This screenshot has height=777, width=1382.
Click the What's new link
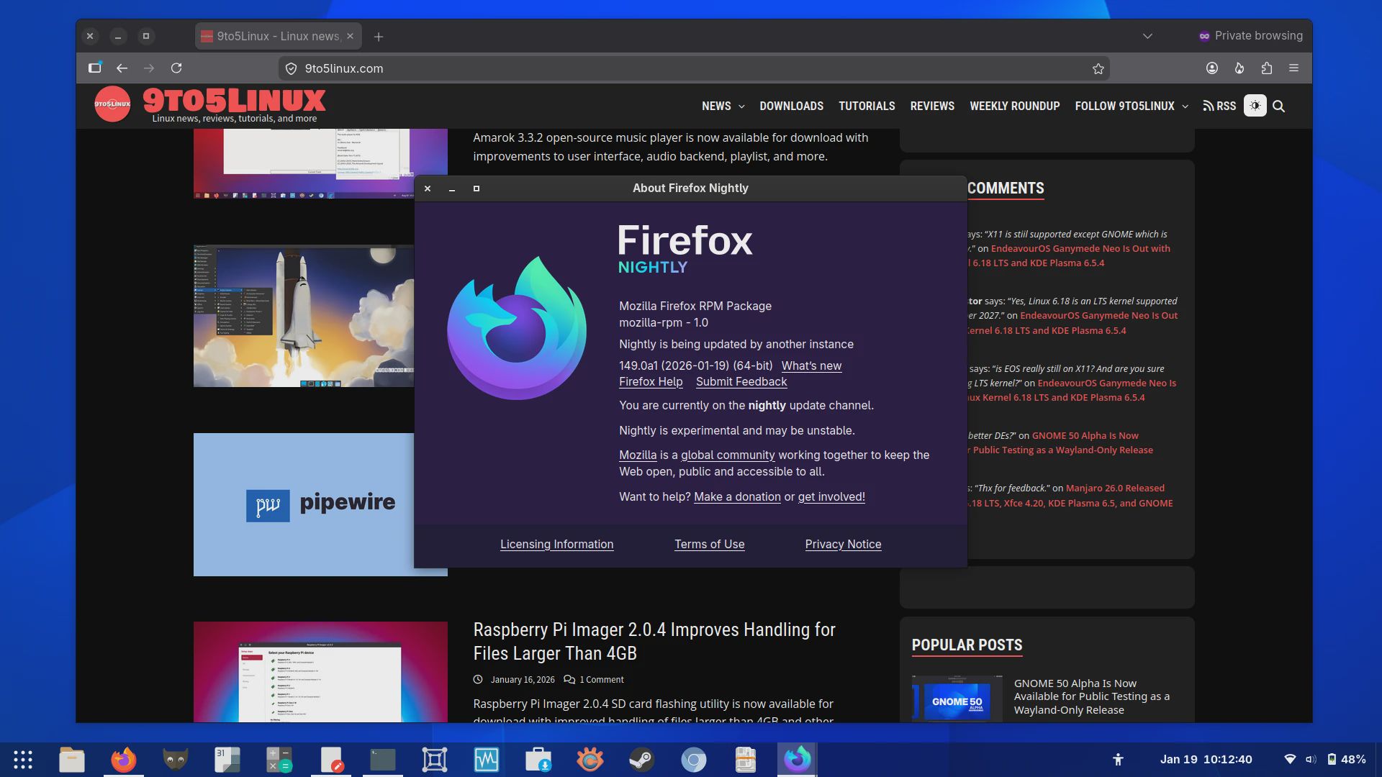coord(811,365)
